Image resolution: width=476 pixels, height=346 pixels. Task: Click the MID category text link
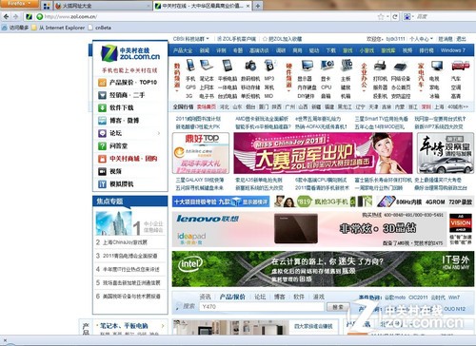268,96
